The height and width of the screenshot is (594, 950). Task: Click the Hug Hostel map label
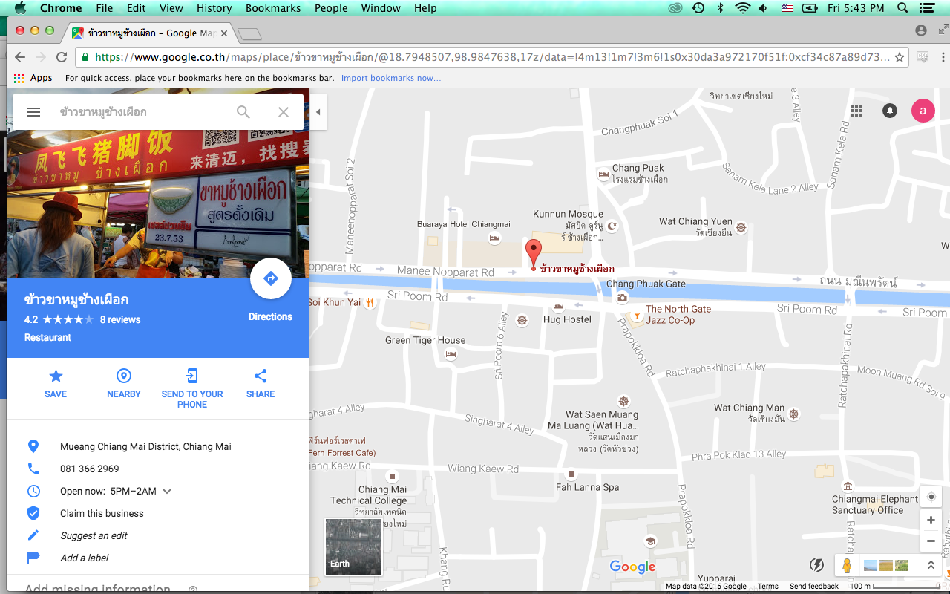click(567, 319)
